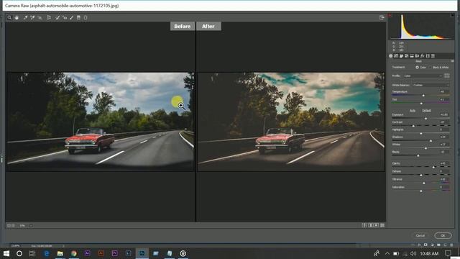Select the Color treatment radio button
The image size is (460, 259).
tap(417, 67)
